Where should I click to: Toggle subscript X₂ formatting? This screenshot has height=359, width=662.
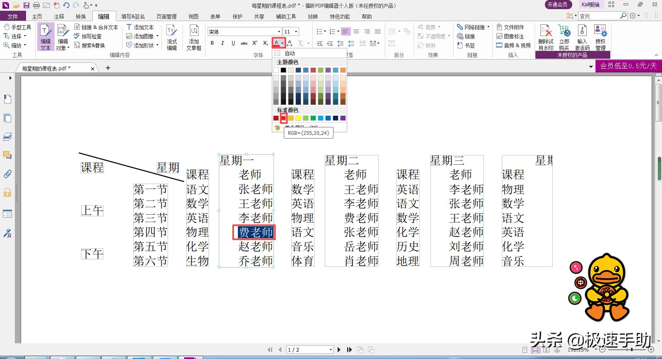click(266, 43)
